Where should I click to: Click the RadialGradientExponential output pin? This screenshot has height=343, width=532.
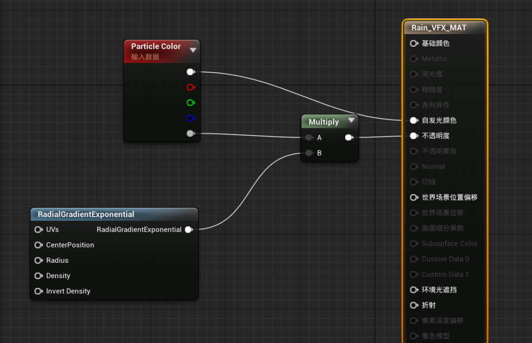[188, 229]
